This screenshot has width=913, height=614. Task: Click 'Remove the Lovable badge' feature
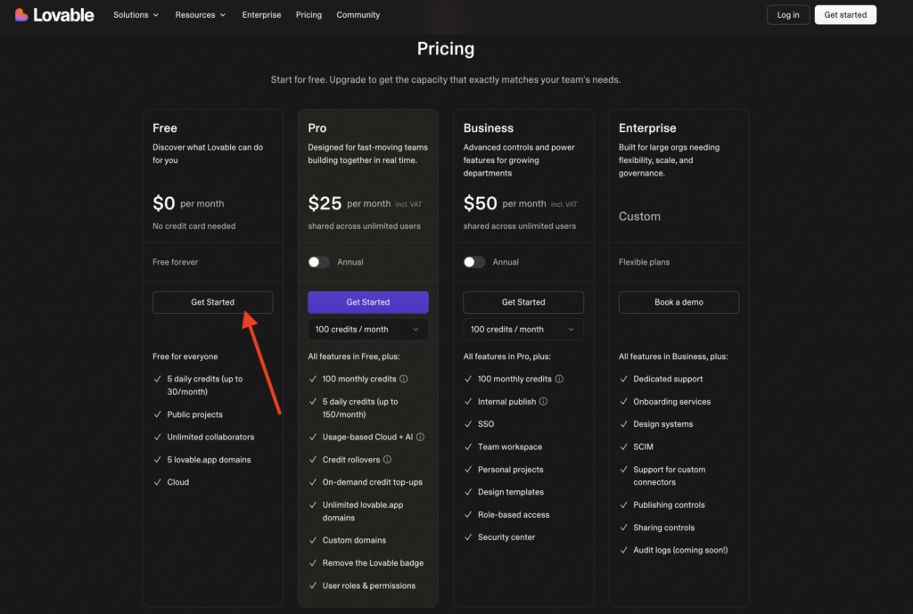coord(374,563)
